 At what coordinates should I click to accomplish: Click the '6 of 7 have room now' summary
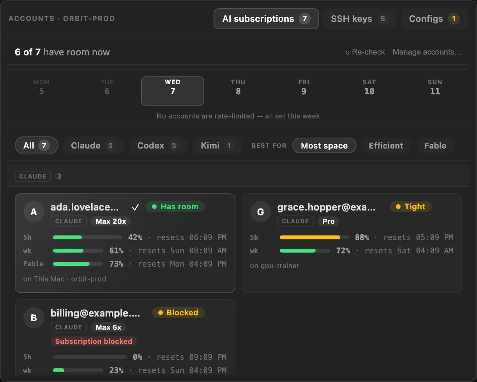click(62, 52)
